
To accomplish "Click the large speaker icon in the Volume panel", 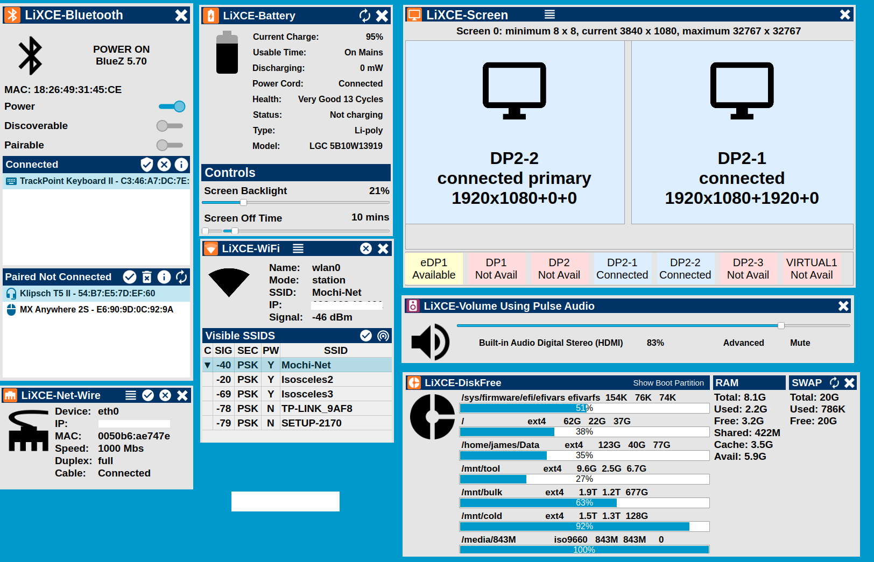I will (x=431, y=342).
